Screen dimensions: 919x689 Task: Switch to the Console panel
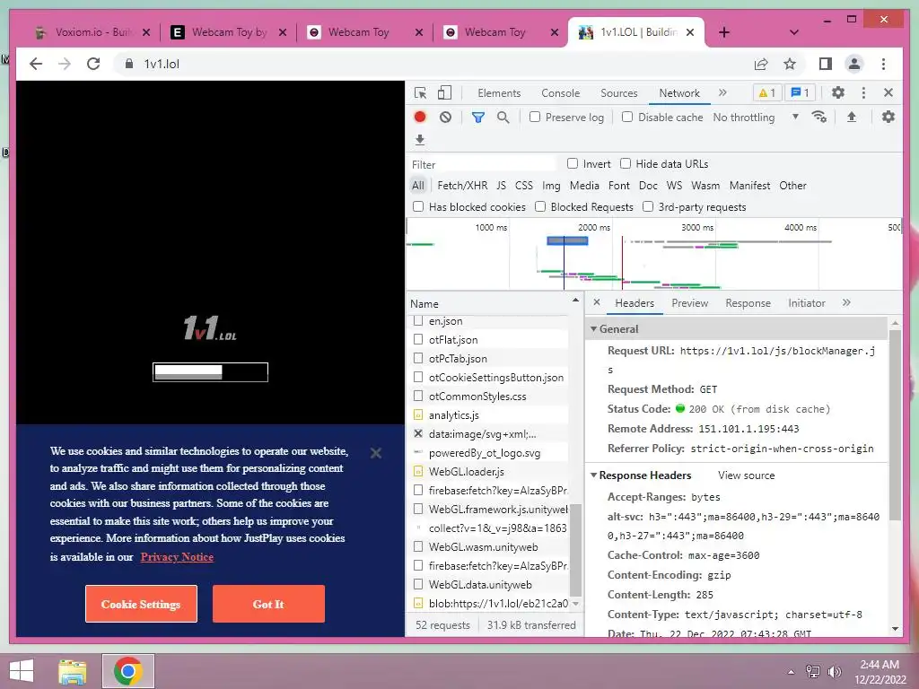(560, 92)
